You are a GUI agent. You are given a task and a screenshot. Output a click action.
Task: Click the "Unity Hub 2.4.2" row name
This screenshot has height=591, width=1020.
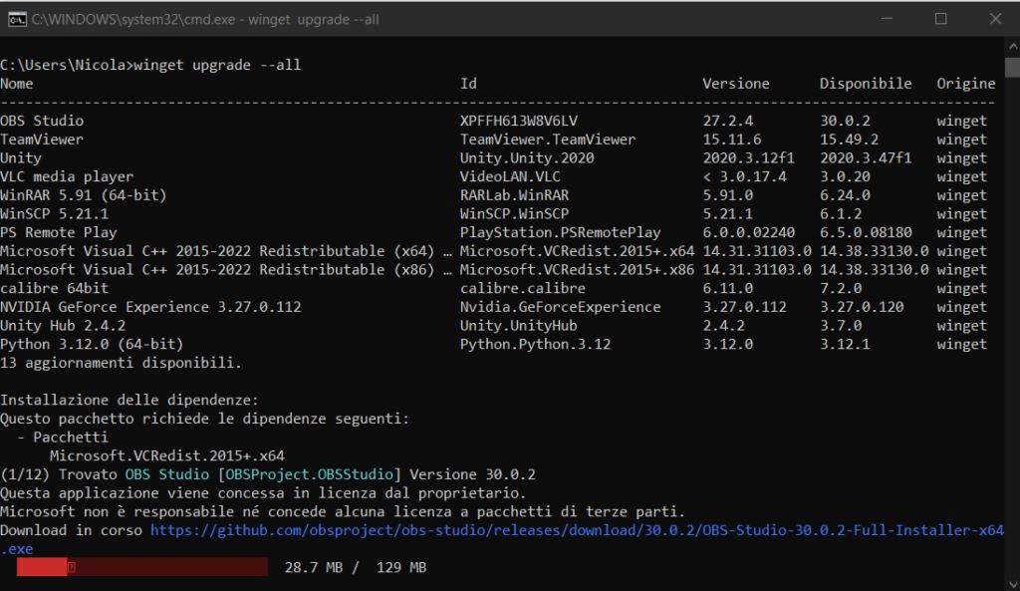click(63, 326)
